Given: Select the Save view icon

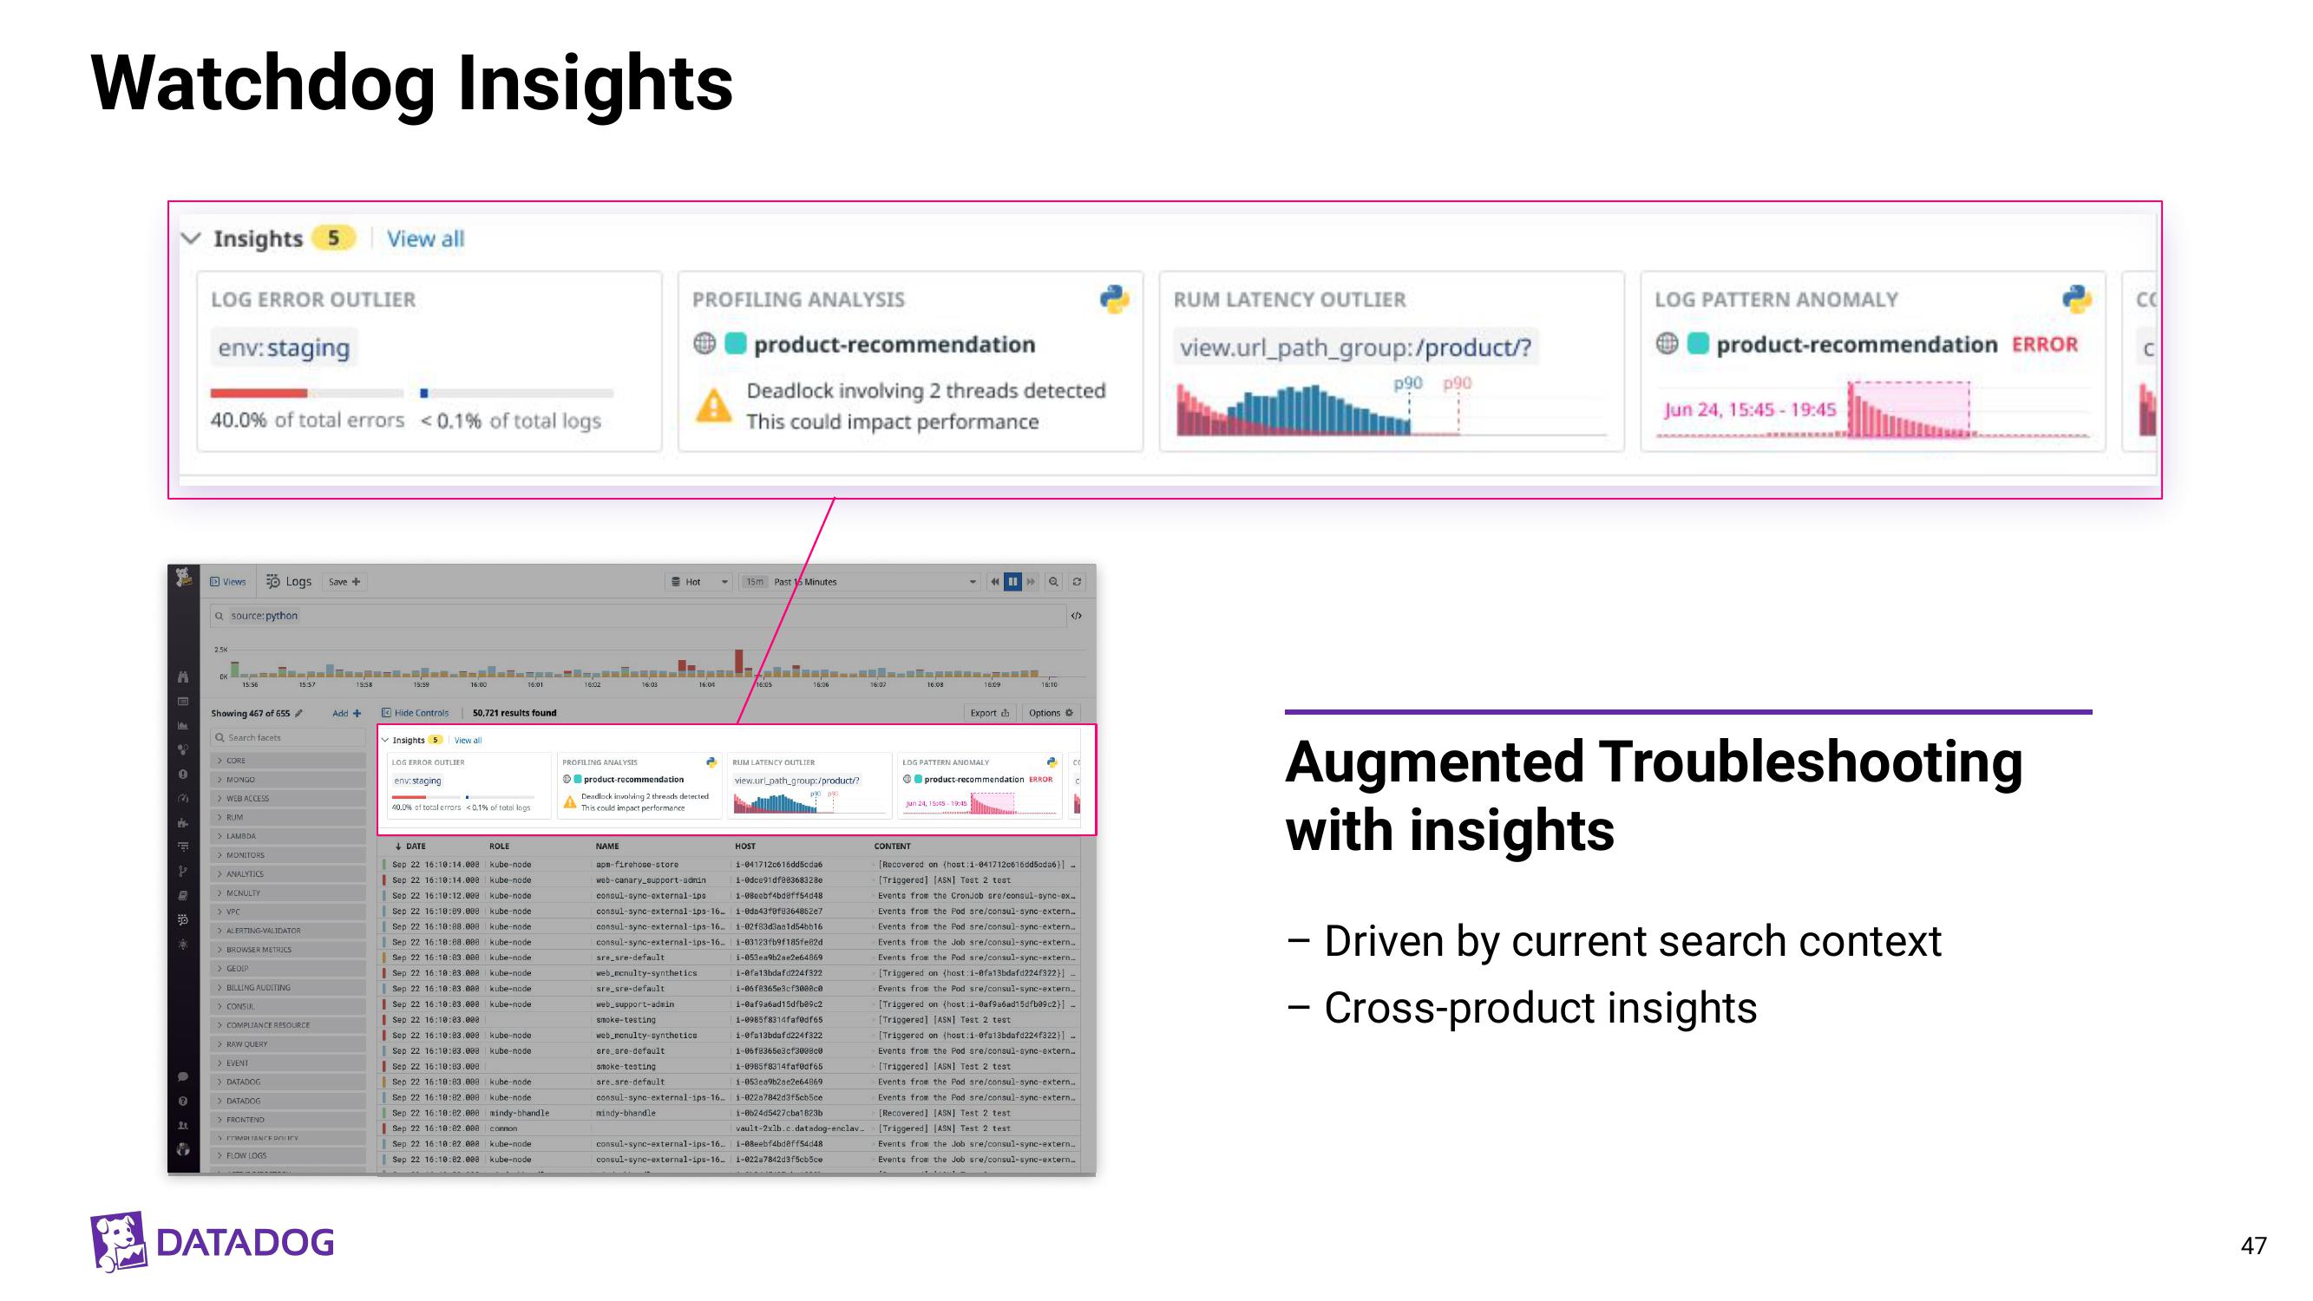Looking at the screenshot, I should [x=344, y=583].
